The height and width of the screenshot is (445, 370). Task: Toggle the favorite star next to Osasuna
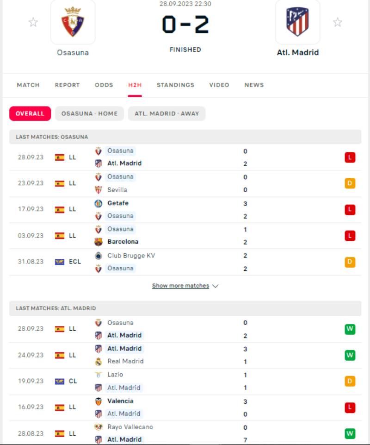(33, 22)
